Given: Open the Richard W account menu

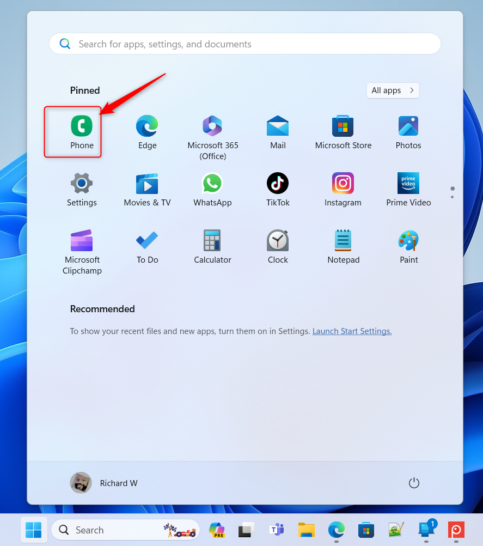Looking at the screenshot, I should click(103, 483).
